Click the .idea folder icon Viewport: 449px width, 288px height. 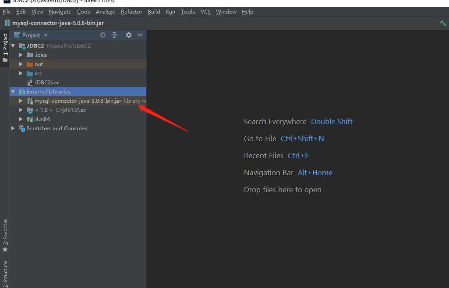coord(30,55)
